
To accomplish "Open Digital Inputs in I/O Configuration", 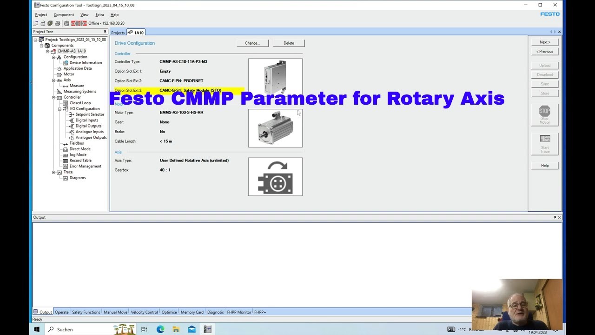I will tap(86, 120).
